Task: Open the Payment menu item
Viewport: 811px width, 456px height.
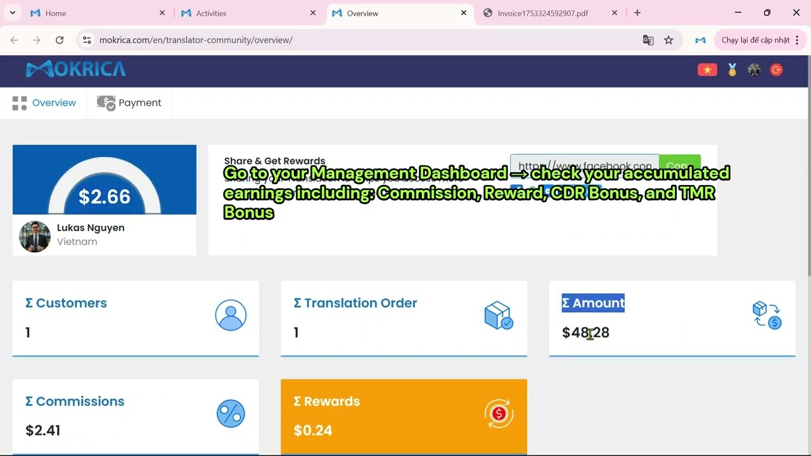Action: [129, 103]
